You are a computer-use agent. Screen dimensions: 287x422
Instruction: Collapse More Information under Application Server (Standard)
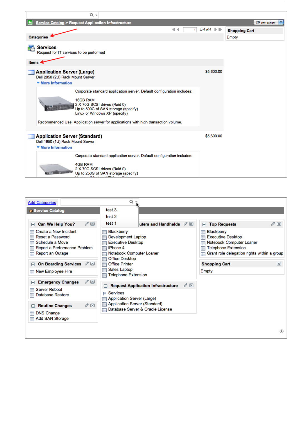(x=54, y=147)
